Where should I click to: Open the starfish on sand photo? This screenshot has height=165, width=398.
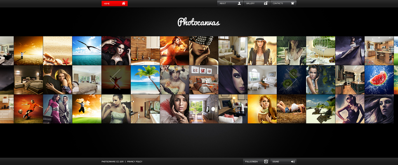(x=58, y=51)
